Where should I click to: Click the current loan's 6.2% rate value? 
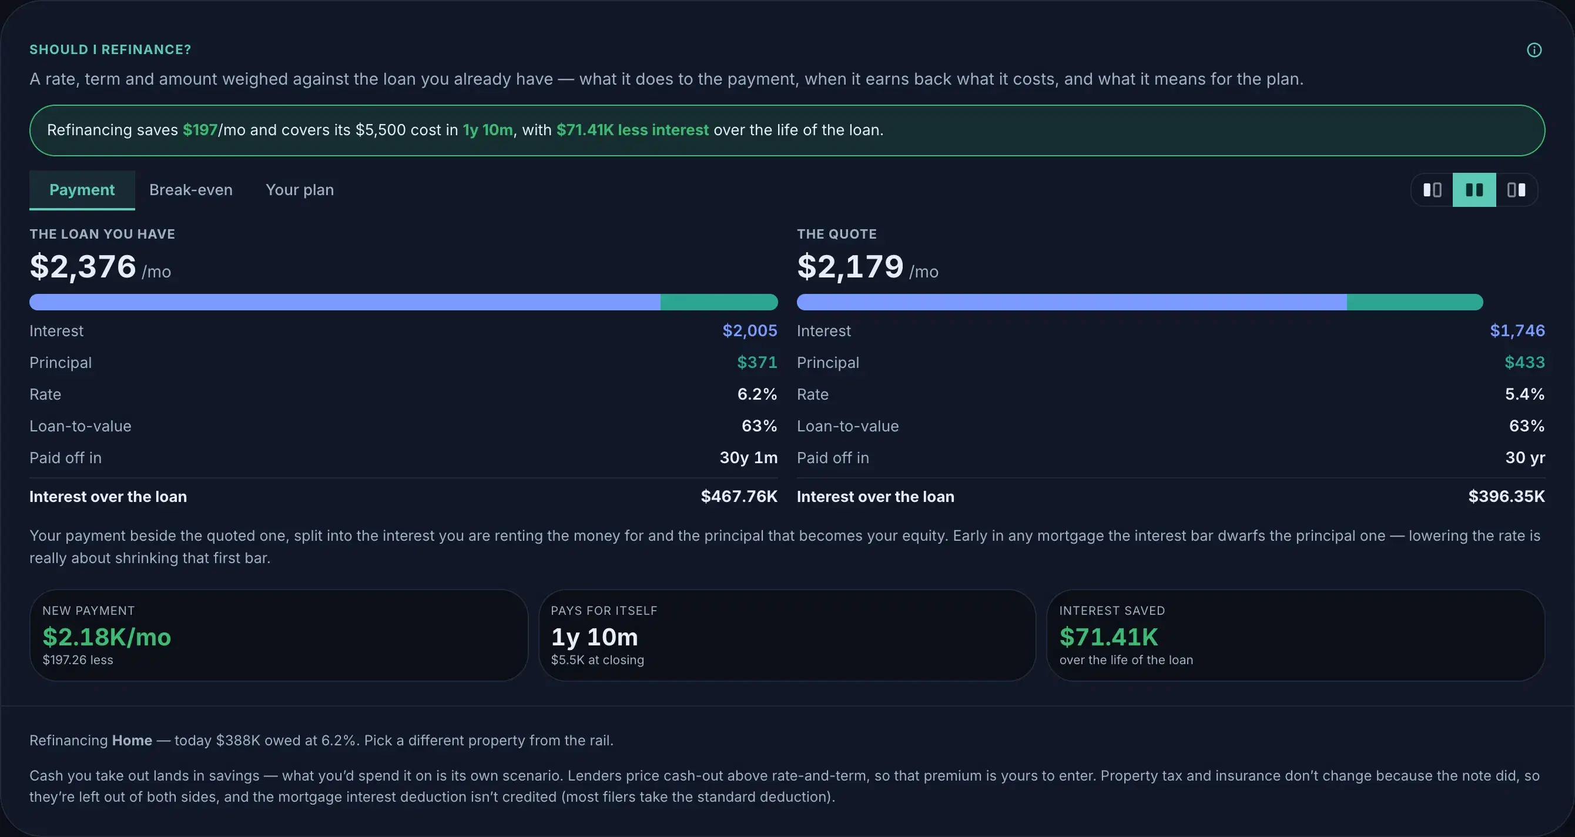click(757, 394)
